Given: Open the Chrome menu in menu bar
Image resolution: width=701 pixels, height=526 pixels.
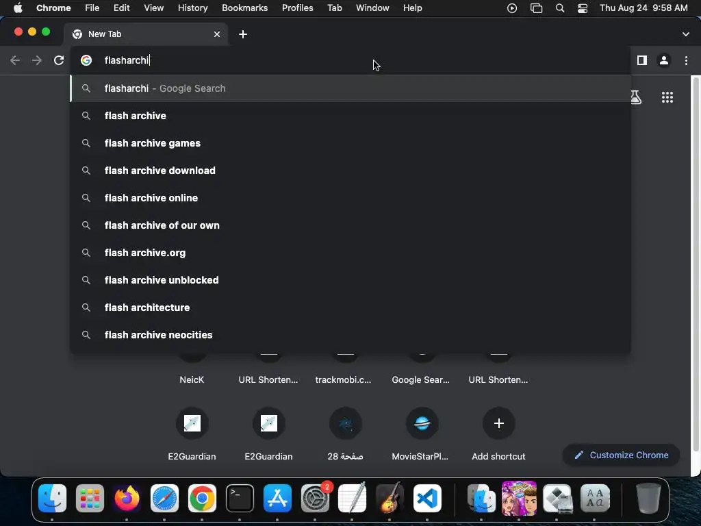Looking at the screenshot, I should point(53,8).
